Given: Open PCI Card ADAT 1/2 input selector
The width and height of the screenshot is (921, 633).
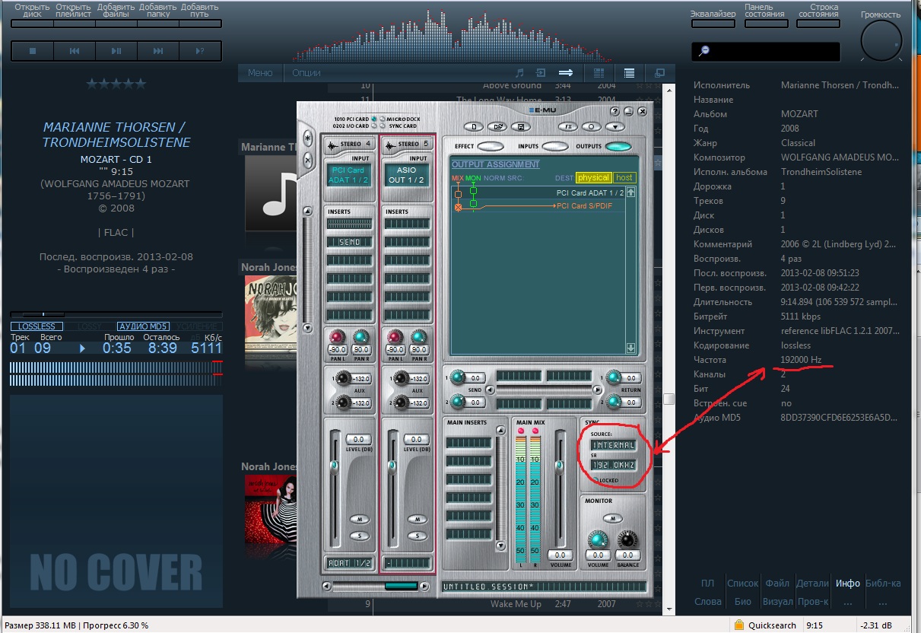Looking at the screenshot, I should tap(348, 175).
